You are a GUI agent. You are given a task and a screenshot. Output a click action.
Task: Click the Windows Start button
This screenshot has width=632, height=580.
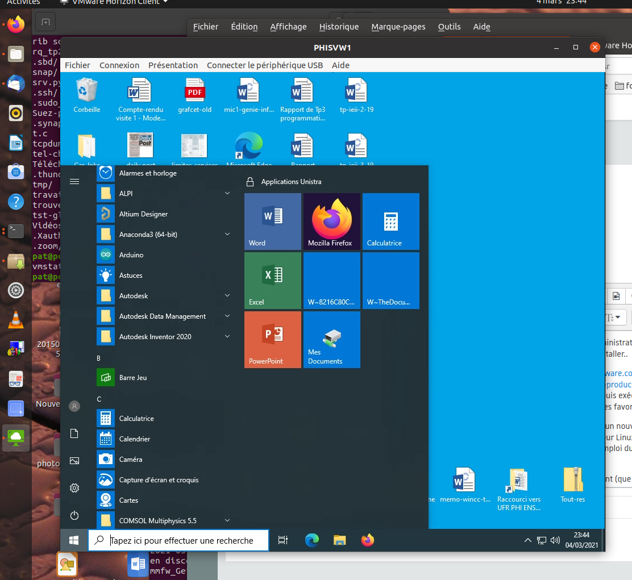[74, 541]
